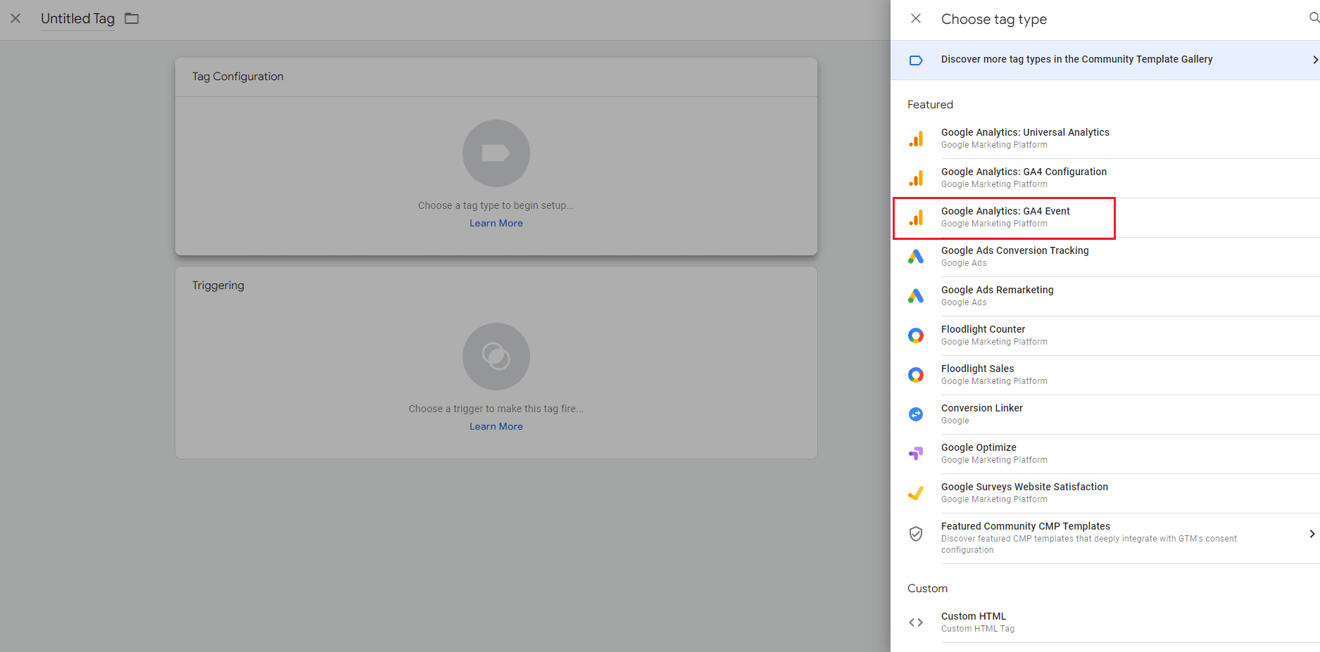Click the Google Ads Remarketing icon

click(x=916, y=296)
